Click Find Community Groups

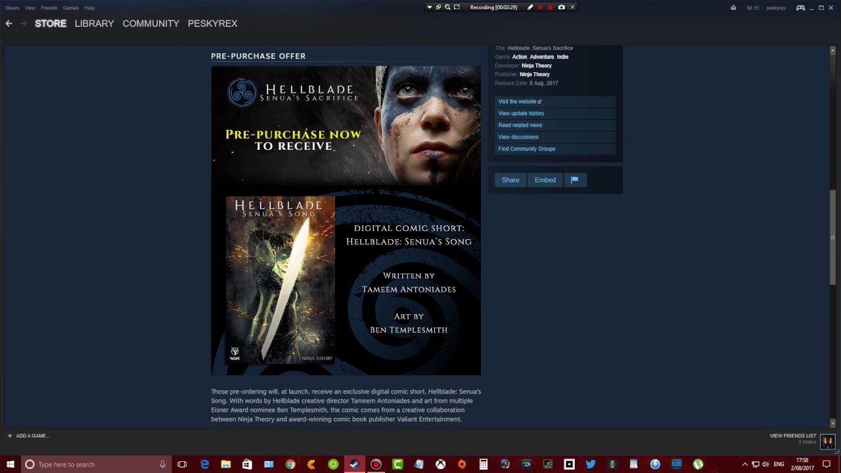(555, 149)
